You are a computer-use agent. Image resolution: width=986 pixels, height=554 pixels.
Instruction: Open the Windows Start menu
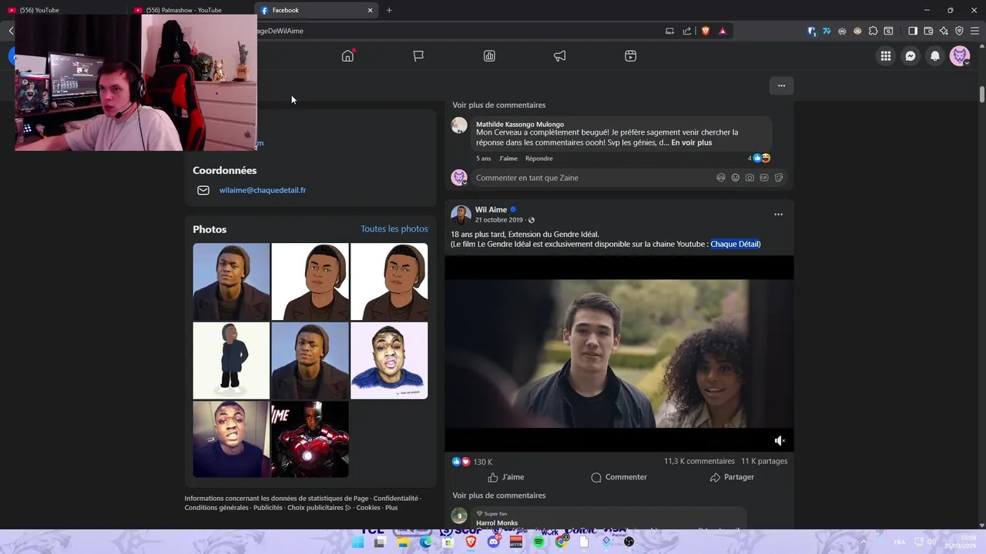[357, 542]
